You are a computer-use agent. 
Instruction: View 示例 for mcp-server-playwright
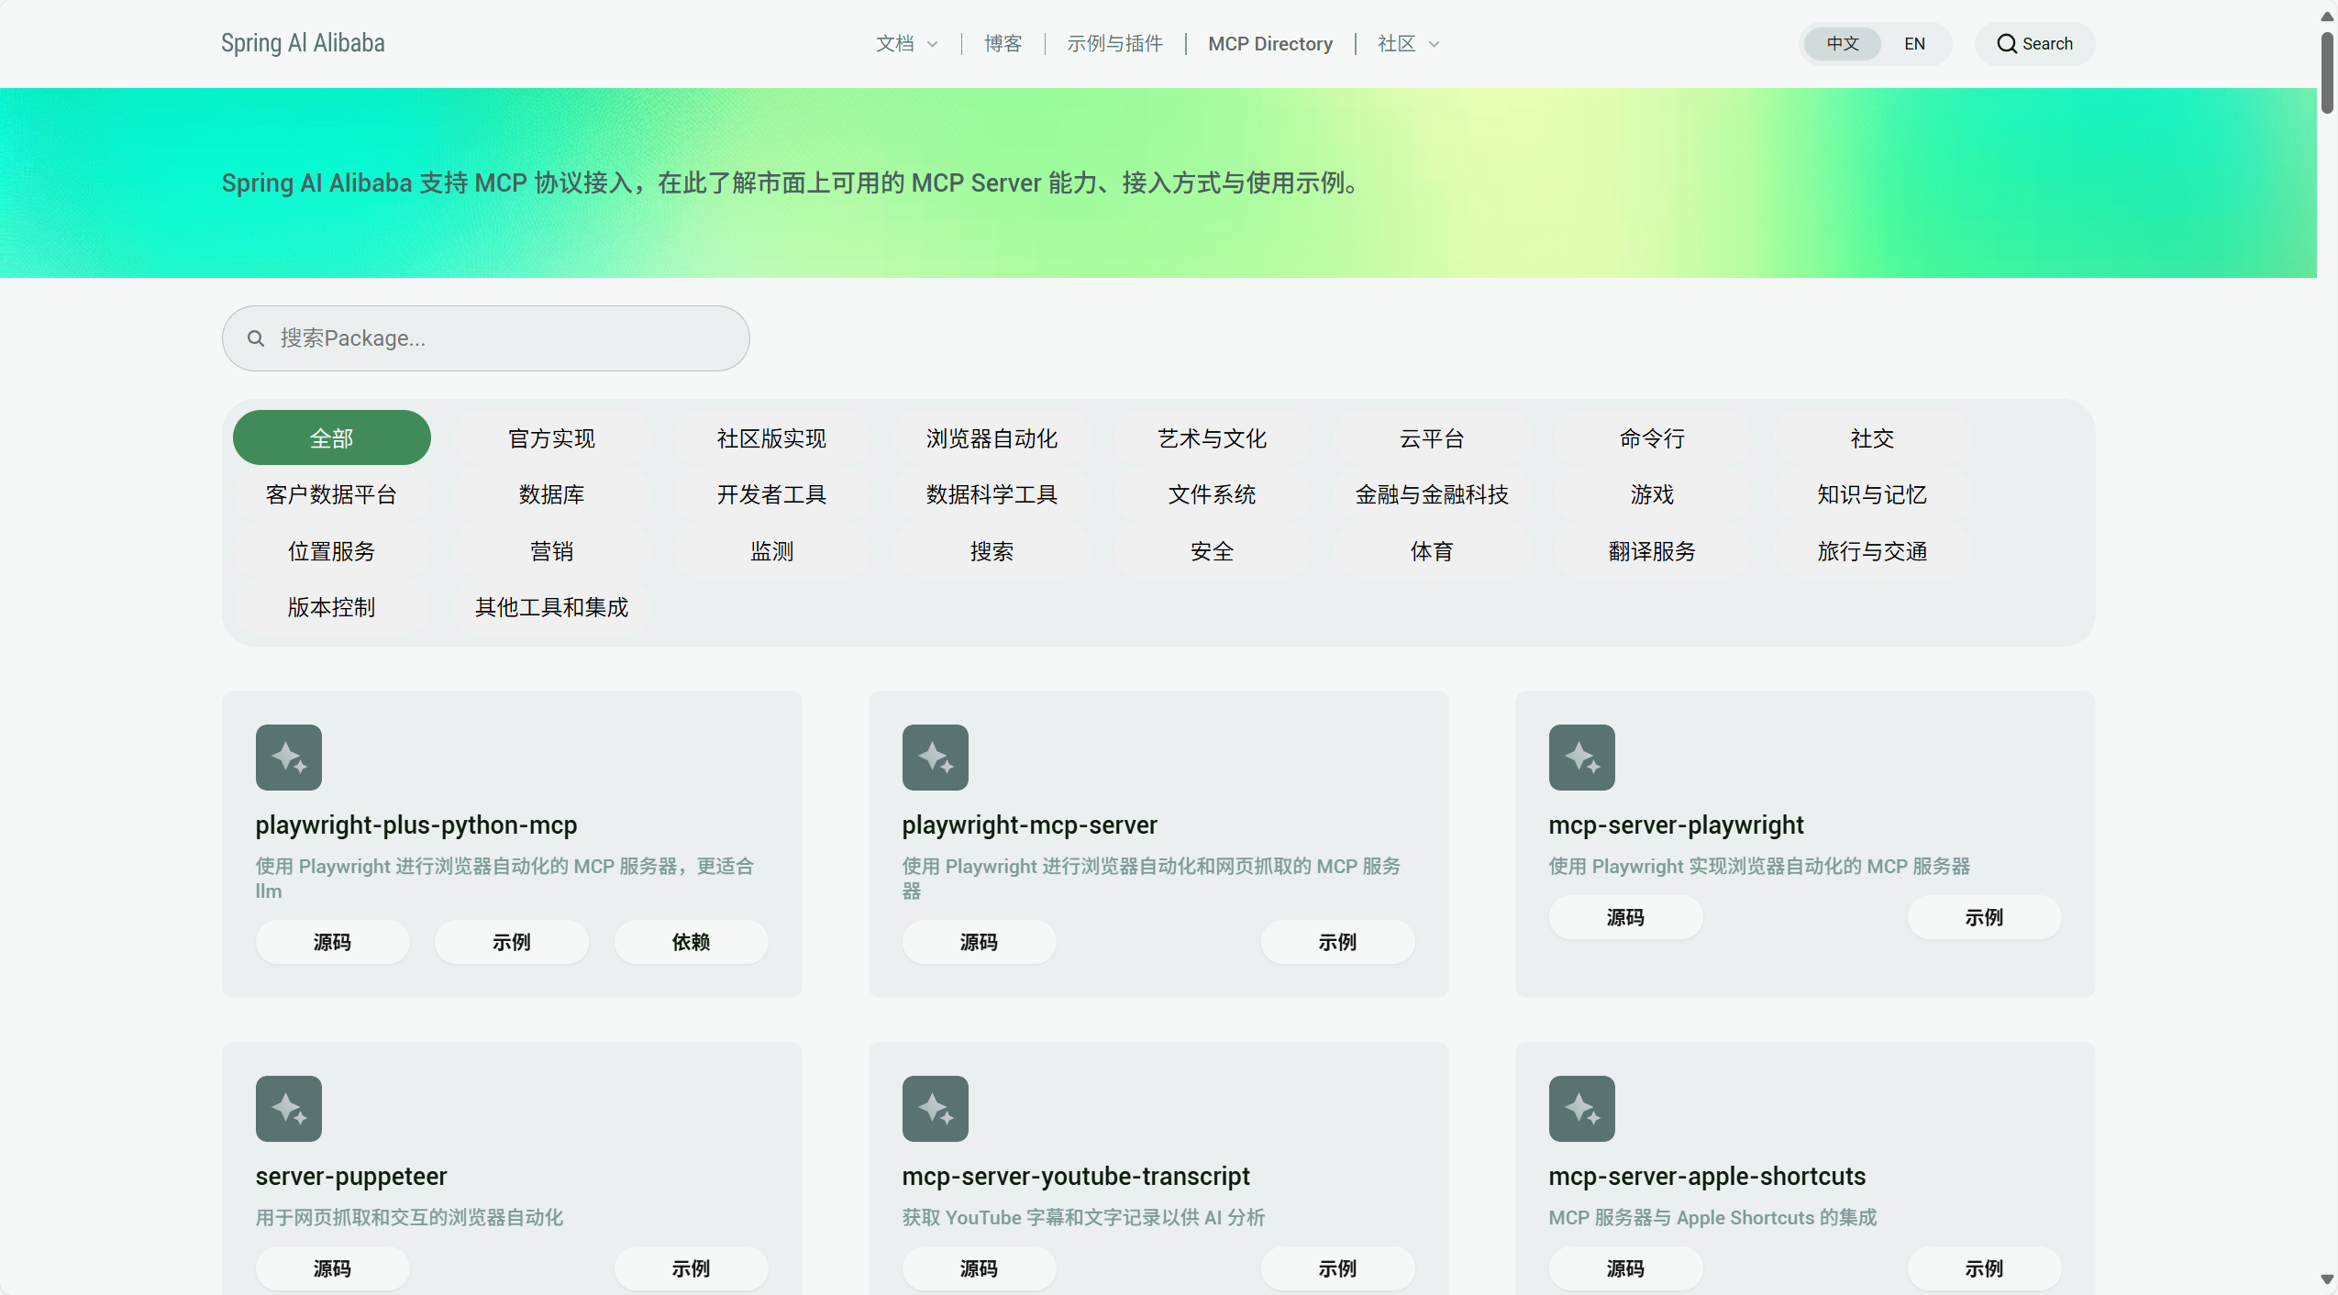click(1984, 917)
